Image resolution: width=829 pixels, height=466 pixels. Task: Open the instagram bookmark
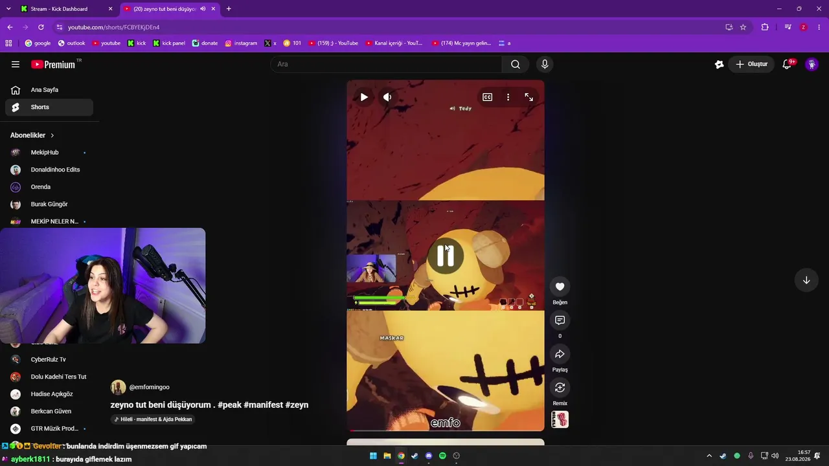(x=241, y=43)
